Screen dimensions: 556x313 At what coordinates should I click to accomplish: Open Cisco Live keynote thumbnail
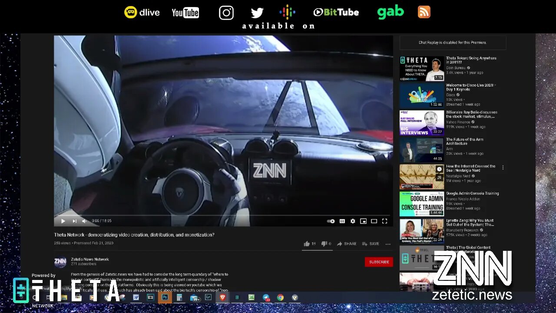[422, 95]
